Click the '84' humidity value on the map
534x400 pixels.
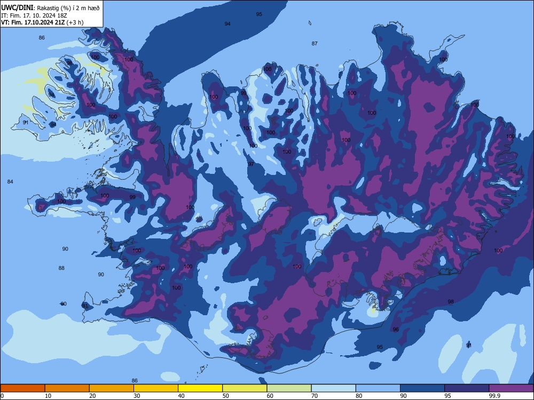pos(10,182)
